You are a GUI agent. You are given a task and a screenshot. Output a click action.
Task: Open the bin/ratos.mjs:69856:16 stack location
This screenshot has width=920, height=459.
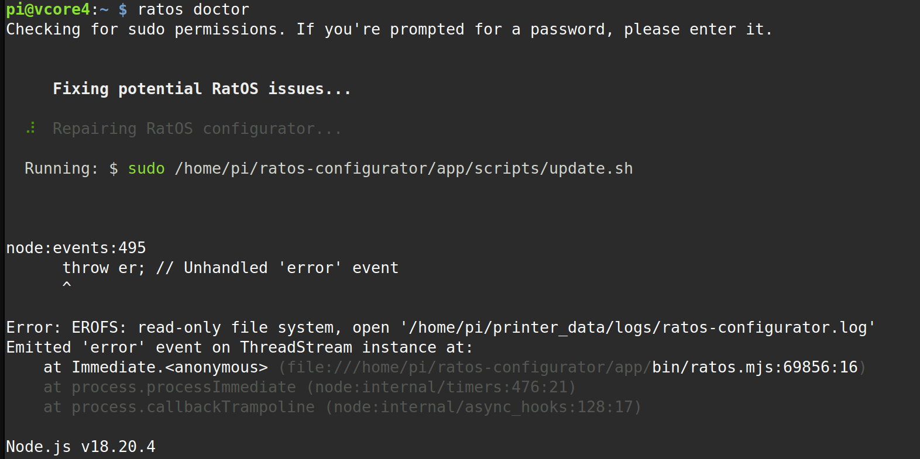click(x=755, y=367)
